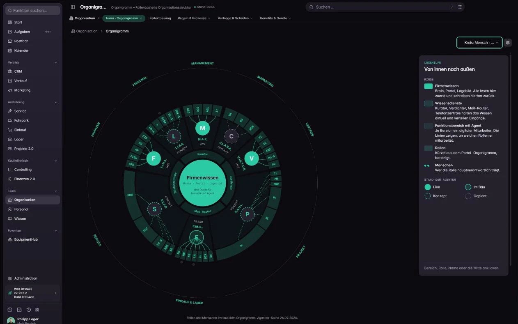Select the CFO role segment

tap(131, 165)
